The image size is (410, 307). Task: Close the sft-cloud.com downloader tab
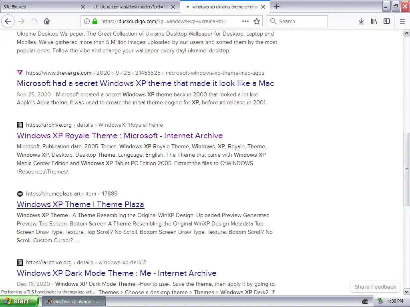click(173, 7)
